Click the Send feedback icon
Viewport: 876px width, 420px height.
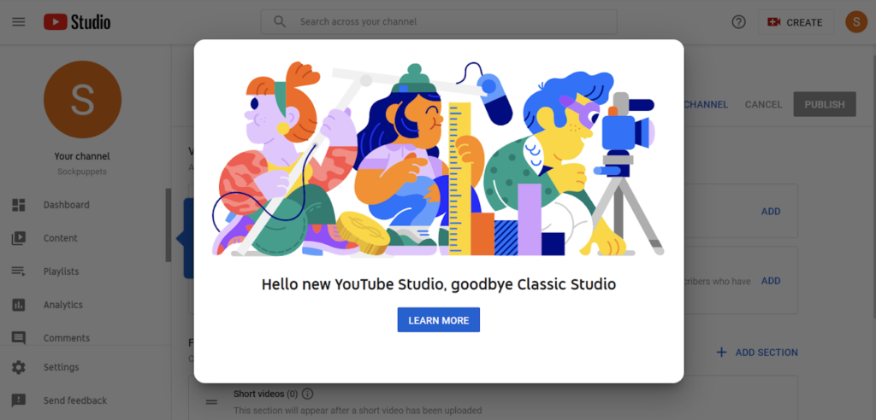point(18,400)
